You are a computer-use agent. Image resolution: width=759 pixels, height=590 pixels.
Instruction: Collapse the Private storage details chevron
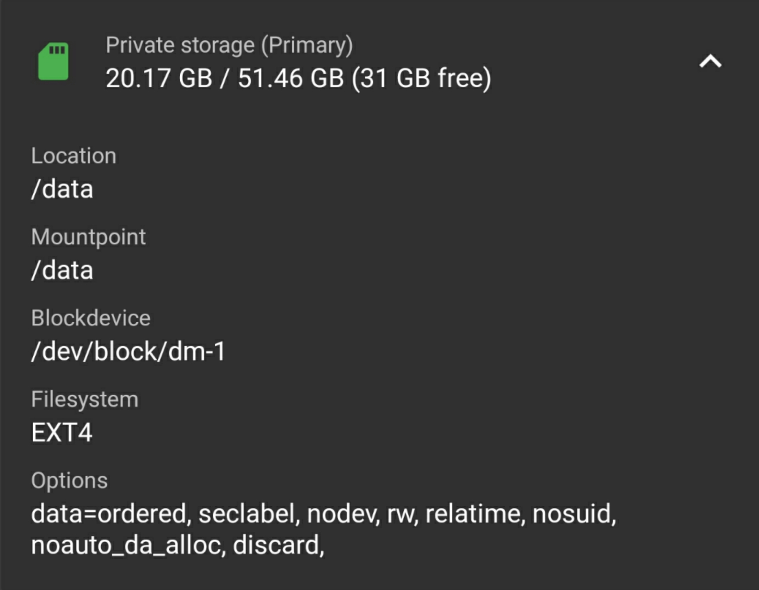[710, 61]
